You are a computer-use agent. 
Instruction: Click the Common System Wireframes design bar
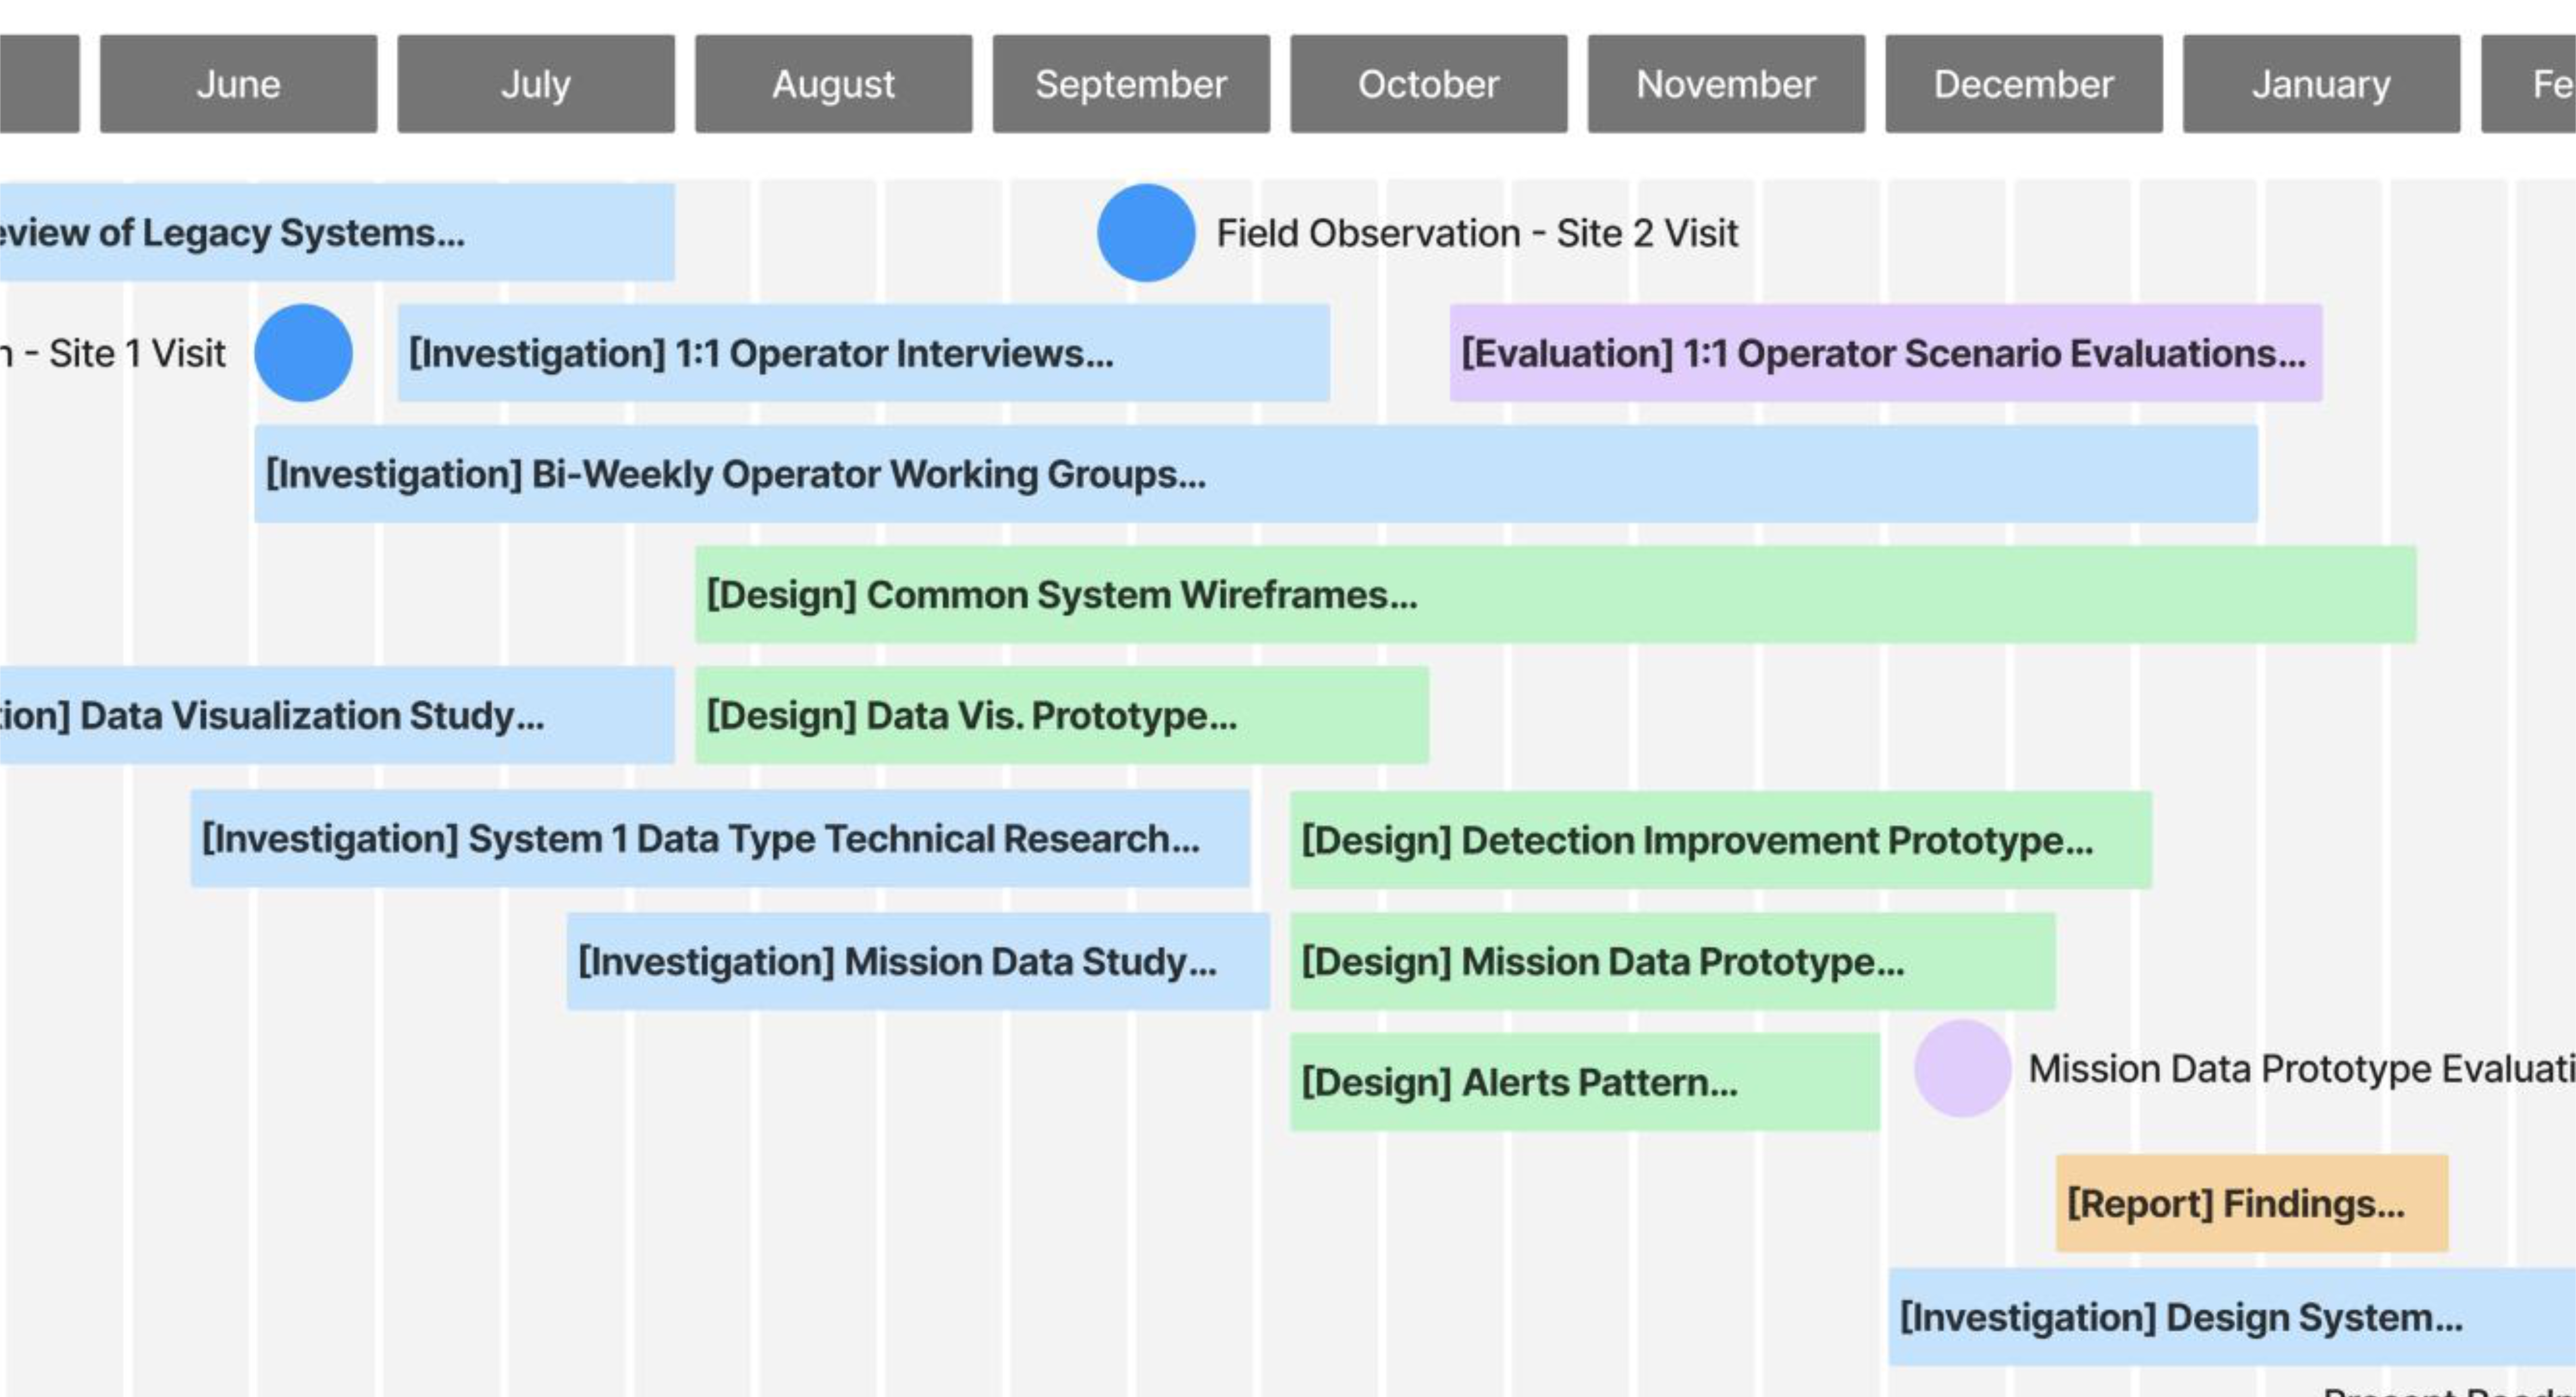coord(1555,594)
